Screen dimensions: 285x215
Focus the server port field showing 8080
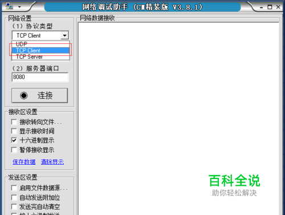click(x=40, y=77)
